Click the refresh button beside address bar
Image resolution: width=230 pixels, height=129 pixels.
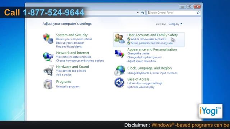coord(143,13)
